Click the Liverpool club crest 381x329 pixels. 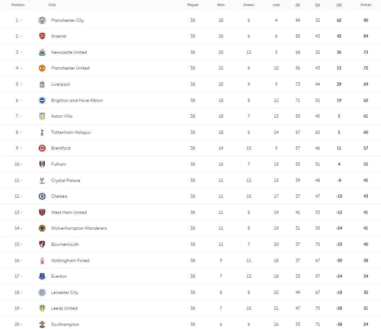click(x=42, y=84)
